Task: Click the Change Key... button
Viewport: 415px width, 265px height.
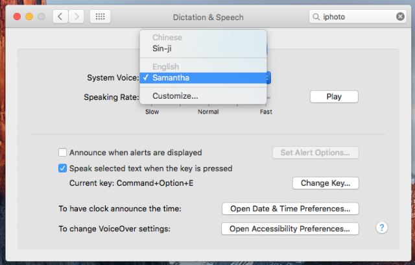Action: 326,183
